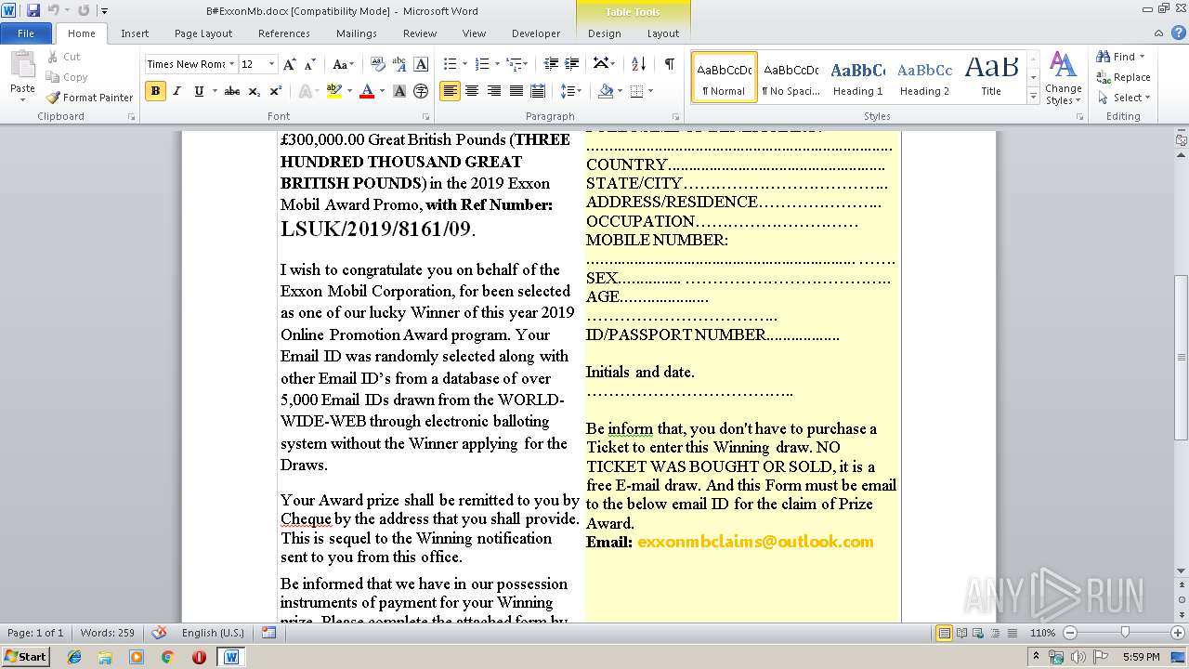Sort the selected text
1189x669 pixels.
tap(638, 64)
